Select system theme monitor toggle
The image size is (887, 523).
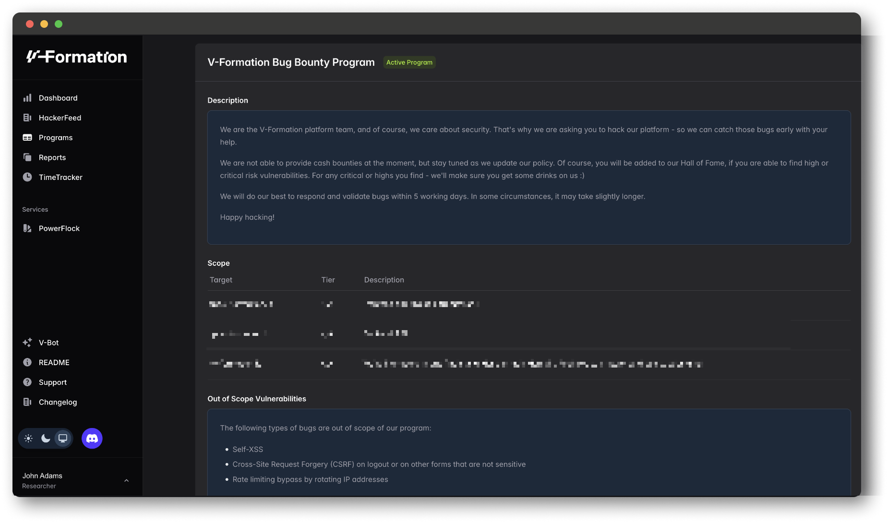click(63, 439)
